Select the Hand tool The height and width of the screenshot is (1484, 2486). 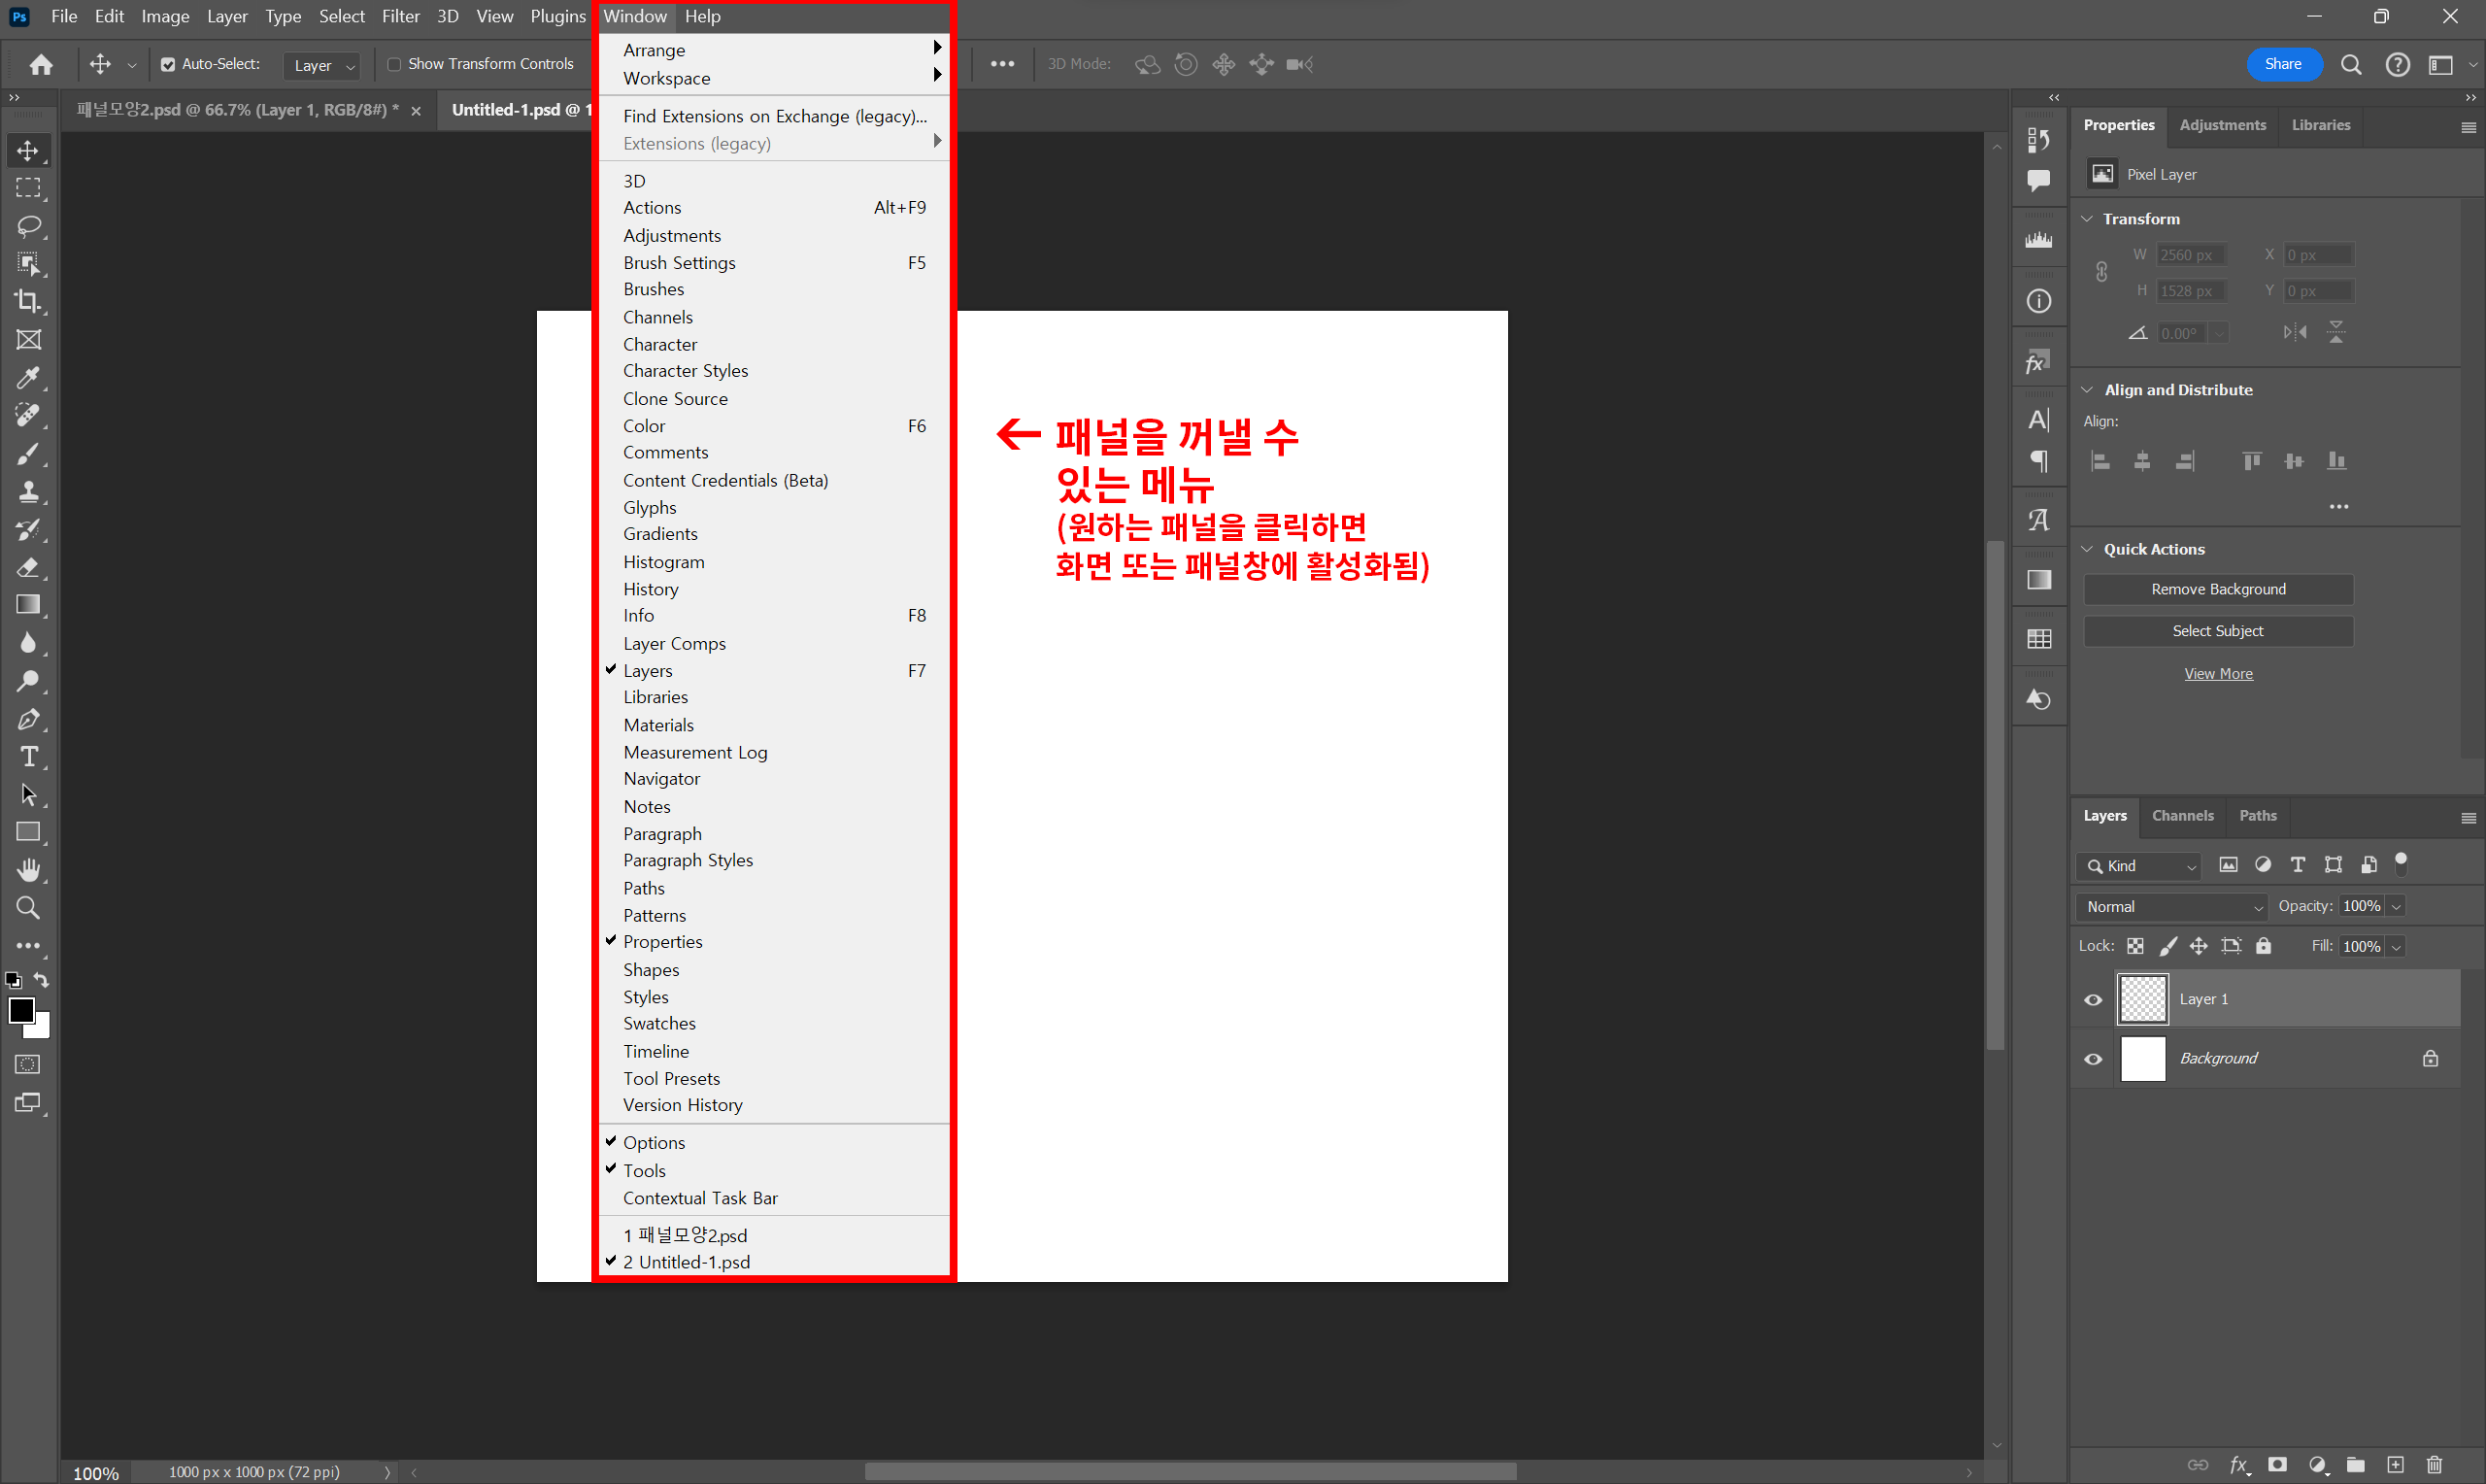[28, 870]
